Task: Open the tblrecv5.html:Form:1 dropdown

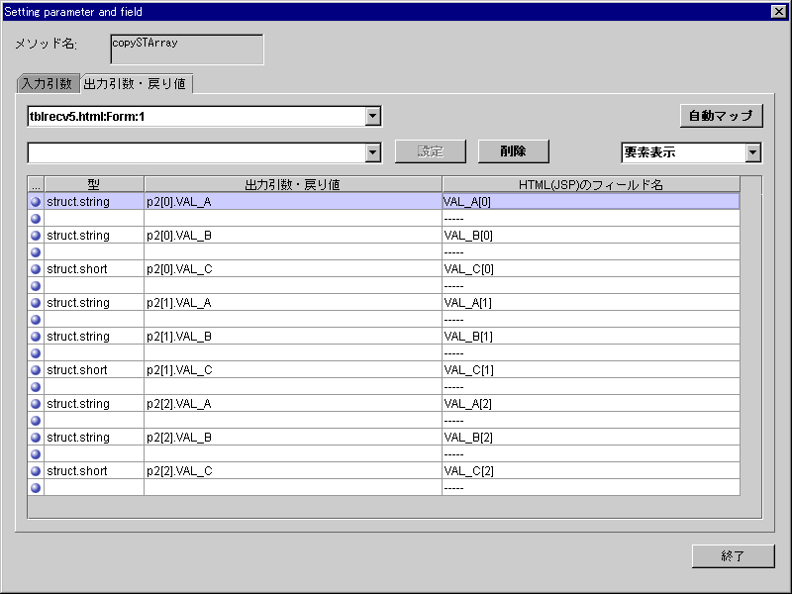Action: click(372, 117)
